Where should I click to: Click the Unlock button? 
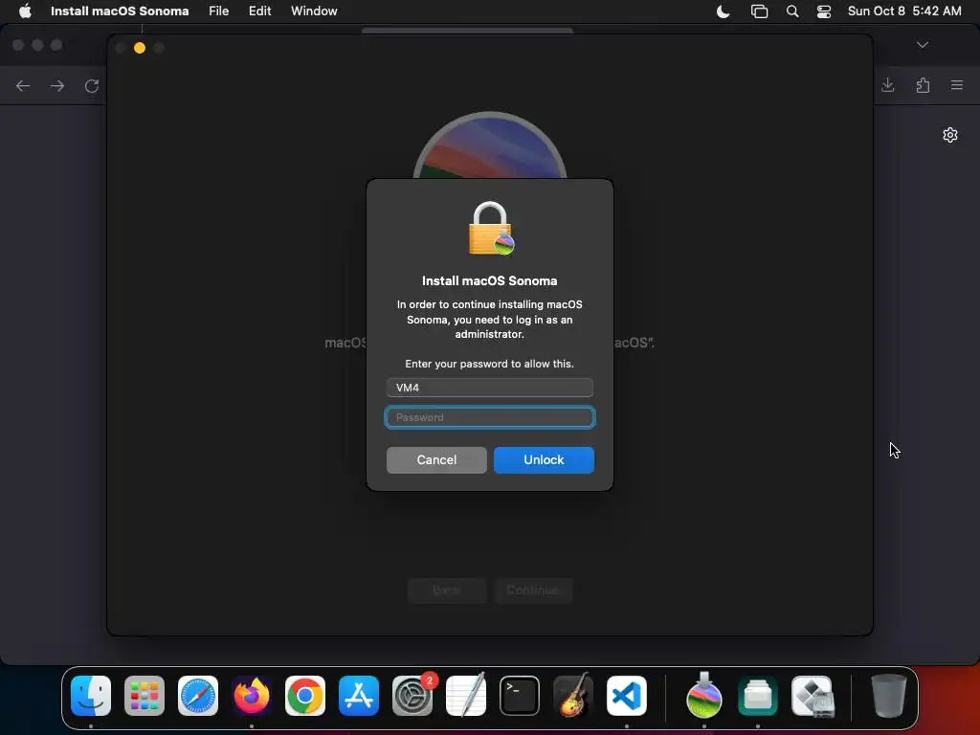coord(544,460)
